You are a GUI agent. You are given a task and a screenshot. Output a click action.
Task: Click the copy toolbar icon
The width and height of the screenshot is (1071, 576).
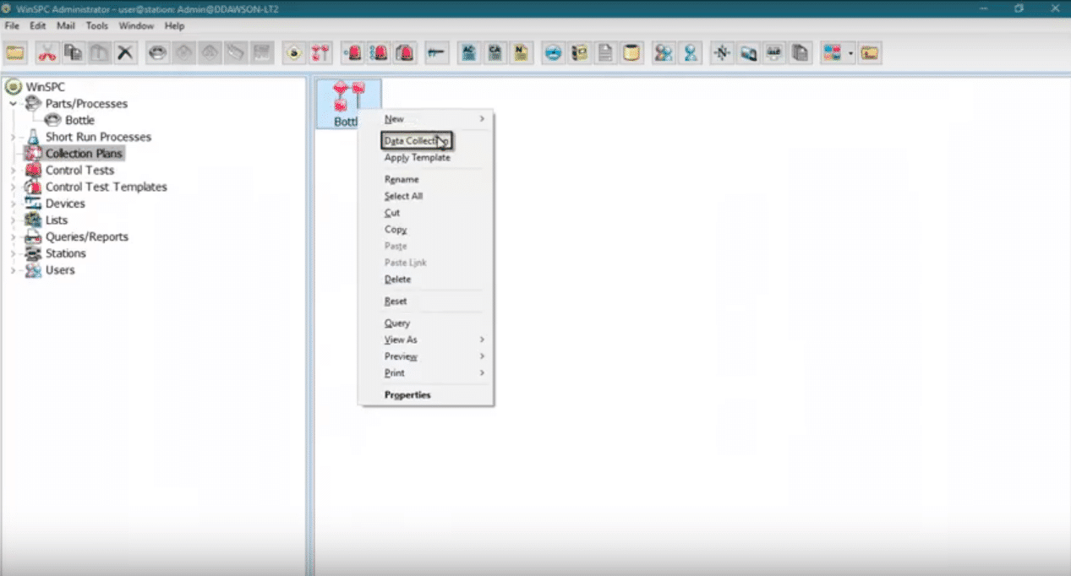coord(74,53)
